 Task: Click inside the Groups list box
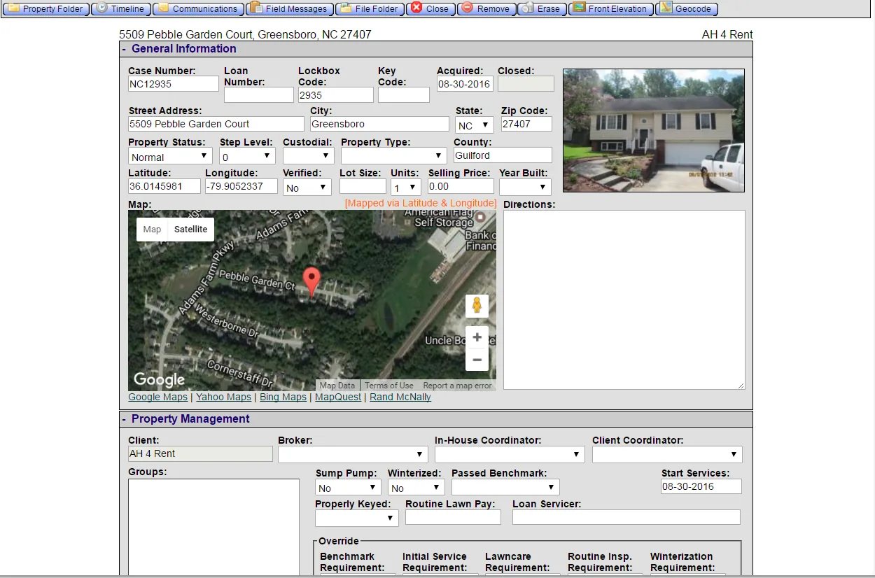click(x=213, y=527)
